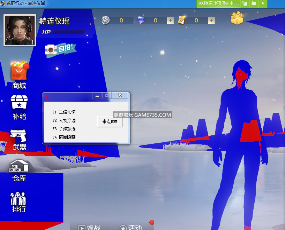The height and width of the screenshot is (230, 285).
Task: Click the 自拍 selfie camera banner
Action: click(x=60, y=50)
